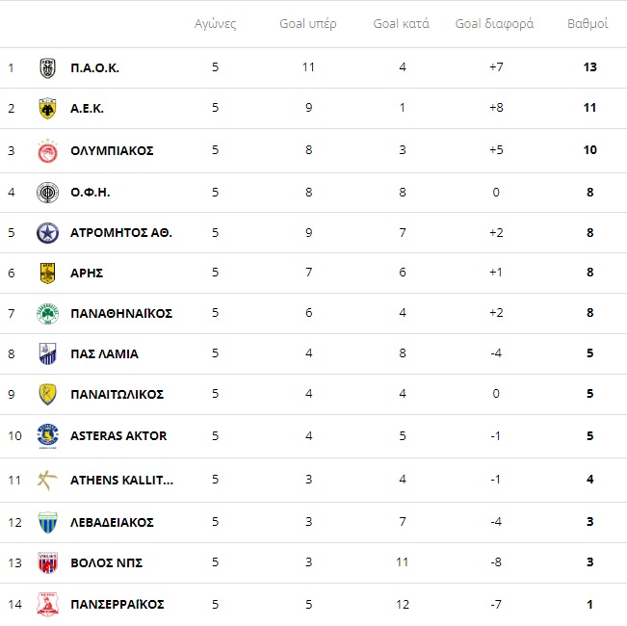Select the Πανσερραϊκός red lion crest
Image resolution: width=627 pixels, height=626 pixels.
[x=47, y=604]
